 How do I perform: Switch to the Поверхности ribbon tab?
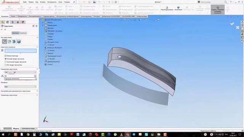tap(22, 16)
